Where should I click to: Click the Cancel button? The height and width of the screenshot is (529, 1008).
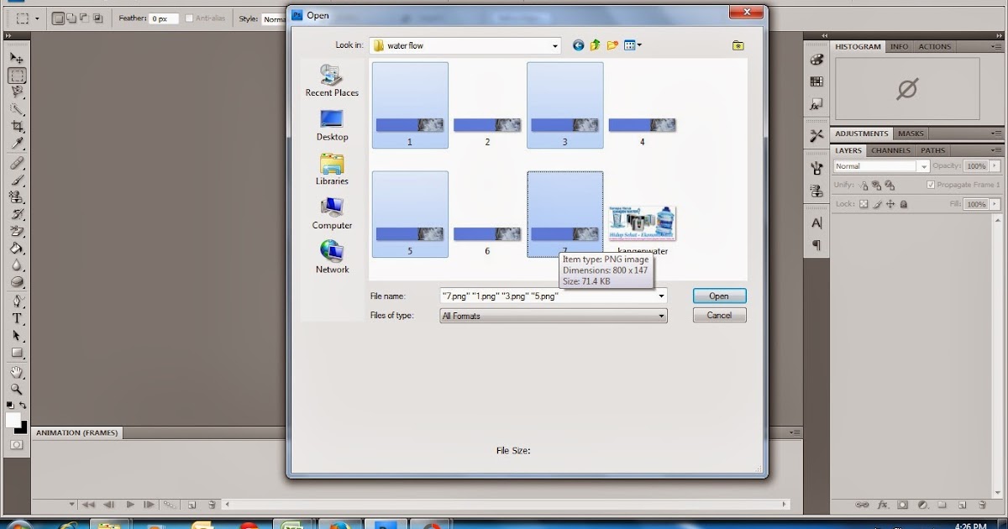pyautogui.click(x=719, y=315)
